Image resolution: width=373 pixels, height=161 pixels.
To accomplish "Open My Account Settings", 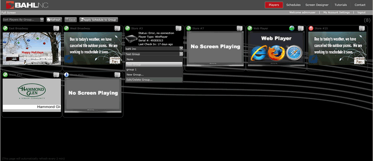I will click(337, 12).
